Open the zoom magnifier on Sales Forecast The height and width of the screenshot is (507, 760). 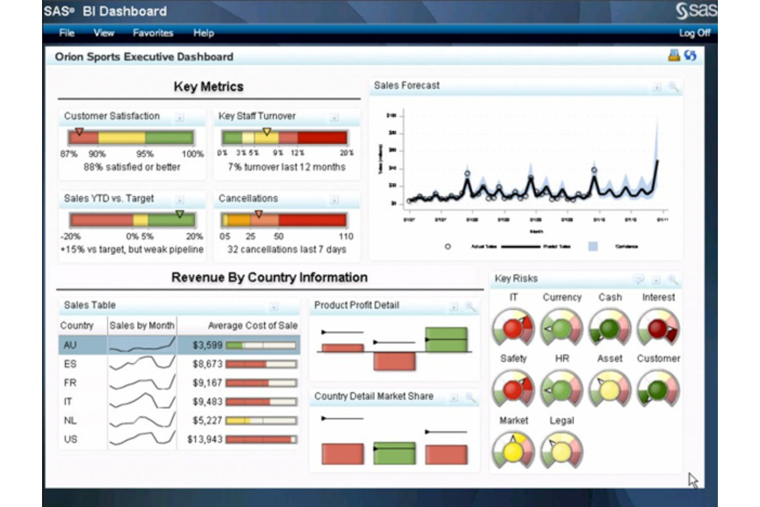[673, 87]
